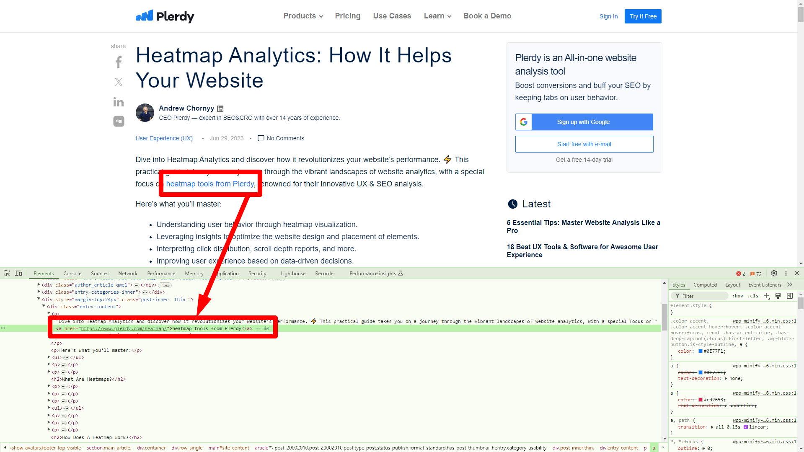Open DevTools customize three-dot menu

point(786,273)
